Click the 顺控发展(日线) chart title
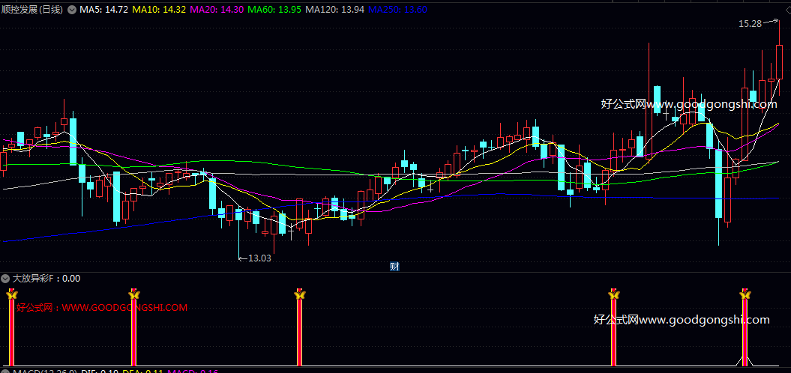The height and width of the screenshot is (373, 791). click(33, 10)
